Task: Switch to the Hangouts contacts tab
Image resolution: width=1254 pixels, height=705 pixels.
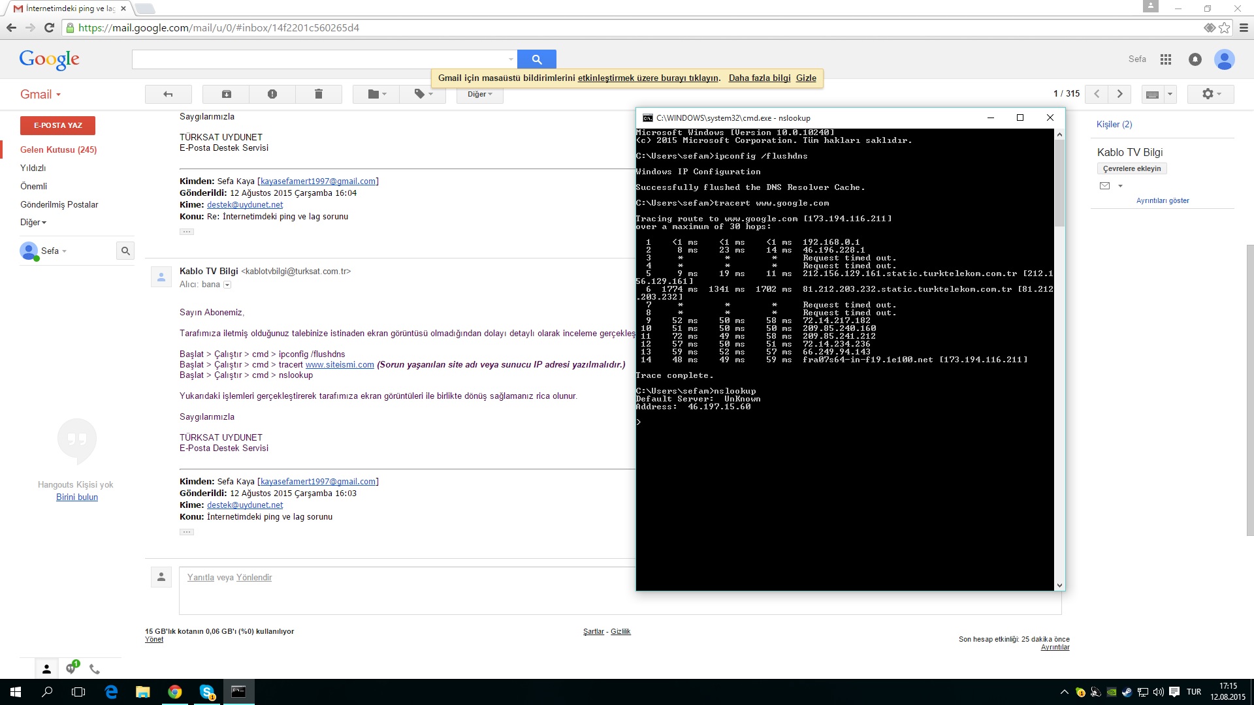Action: point(46,669)
